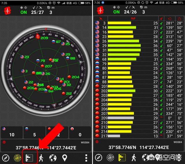
Task: Tap the 78° elevation value for satellite 26
Action: click(x=180, y=41)
